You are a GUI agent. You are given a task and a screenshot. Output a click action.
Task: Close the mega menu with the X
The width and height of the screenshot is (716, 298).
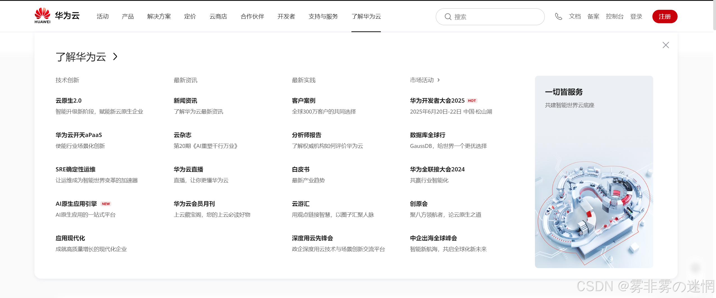point(666,45)
